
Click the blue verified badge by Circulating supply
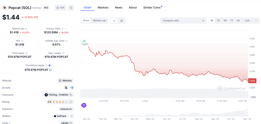pyautogui.click(x=49, y=65)
